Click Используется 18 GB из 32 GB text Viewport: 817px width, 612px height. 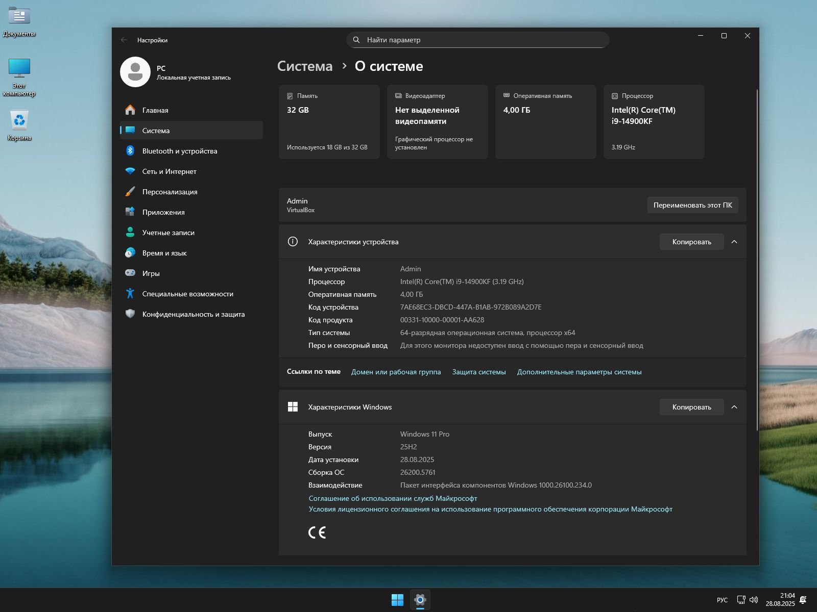pyautogui.click(x=327, y=147)
